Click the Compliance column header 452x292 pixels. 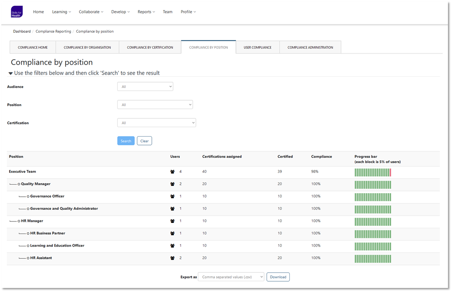[x=321, y=156]
